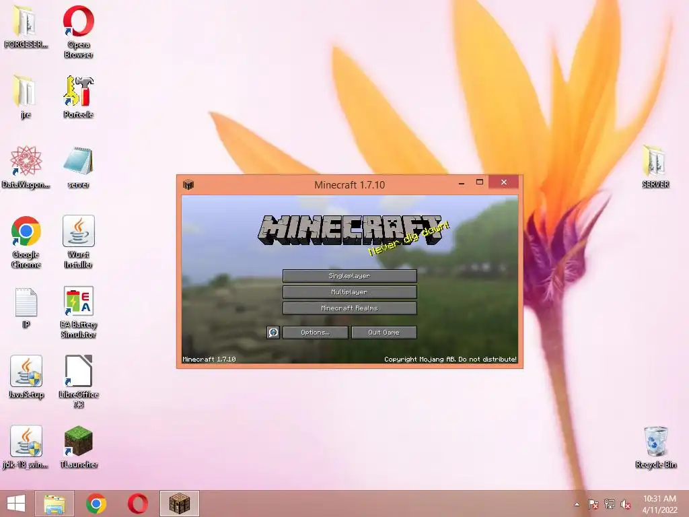Open the Windows Start button

click(16, 504)
